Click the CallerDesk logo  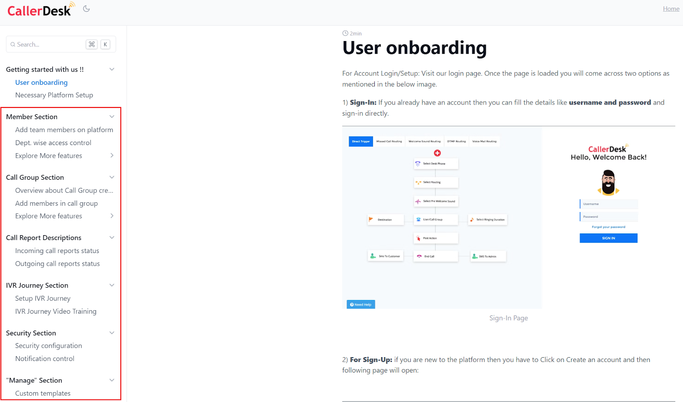click(x=41, y=10)
